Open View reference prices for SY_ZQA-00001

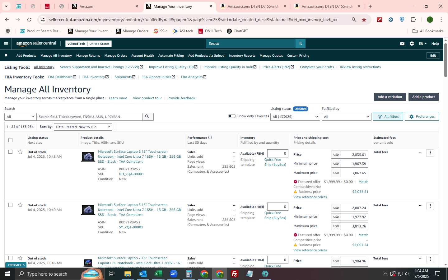[310, 250]
